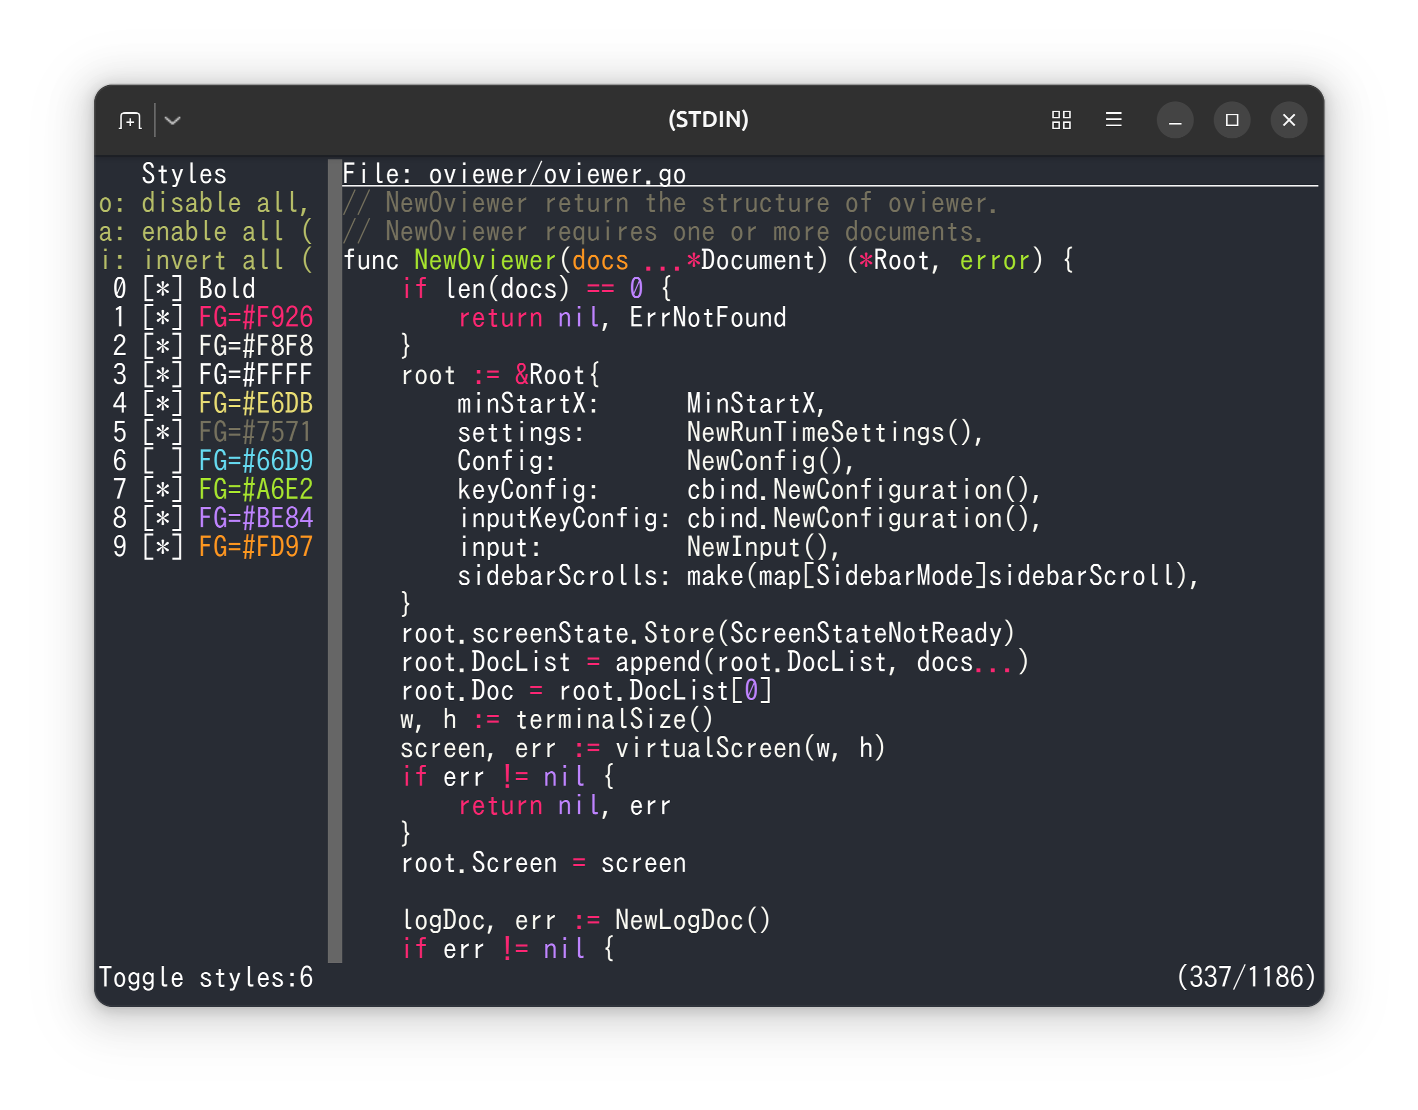Click the 'root.Doc = root.DocList[0]' line
1418x1110 pixels.
tap(586, 690)
